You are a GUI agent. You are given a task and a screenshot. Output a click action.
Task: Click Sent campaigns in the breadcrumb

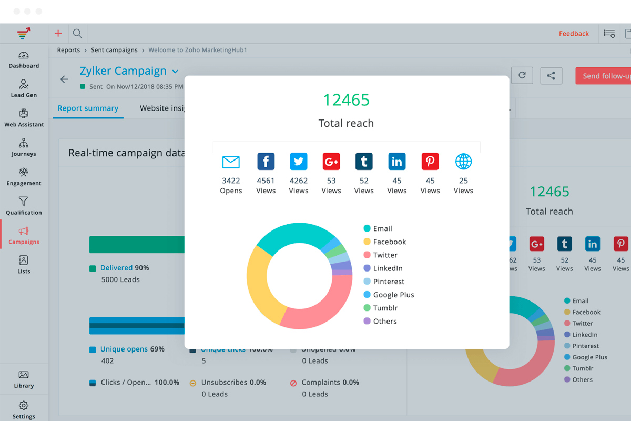point(114,50)
